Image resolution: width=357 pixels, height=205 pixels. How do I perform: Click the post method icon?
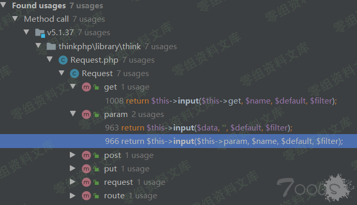coord(86,155)
